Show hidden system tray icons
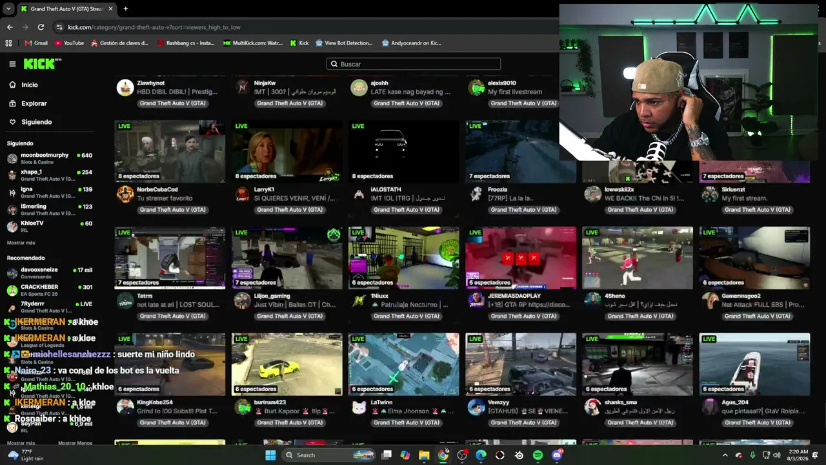The image size is (826, 465). [725, 455]
